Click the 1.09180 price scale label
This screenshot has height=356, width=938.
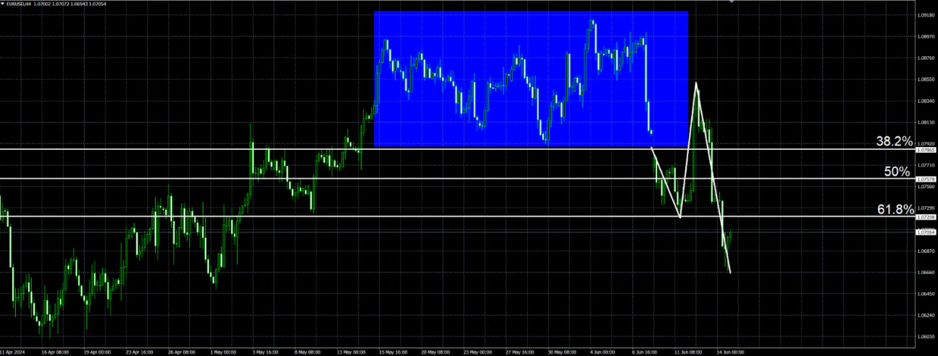point(925,15)
